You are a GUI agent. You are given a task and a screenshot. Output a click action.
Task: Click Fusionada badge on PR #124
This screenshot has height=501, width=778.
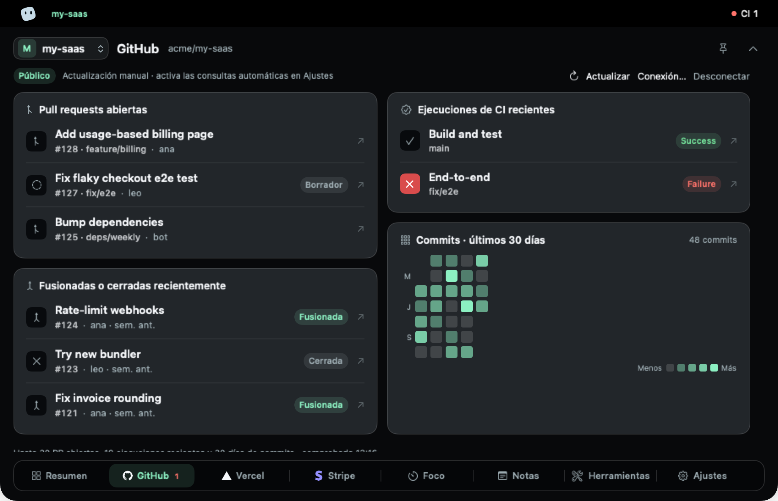click(321, 317)
